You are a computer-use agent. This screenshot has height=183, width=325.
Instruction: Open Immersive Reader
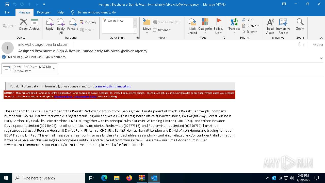click(x=283, y=26)
